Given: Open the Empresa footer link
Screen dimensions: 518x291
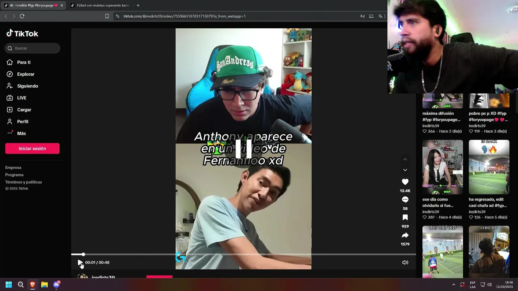Looking at the screenshot, I should pyautogui.click(x=13, y=168).
